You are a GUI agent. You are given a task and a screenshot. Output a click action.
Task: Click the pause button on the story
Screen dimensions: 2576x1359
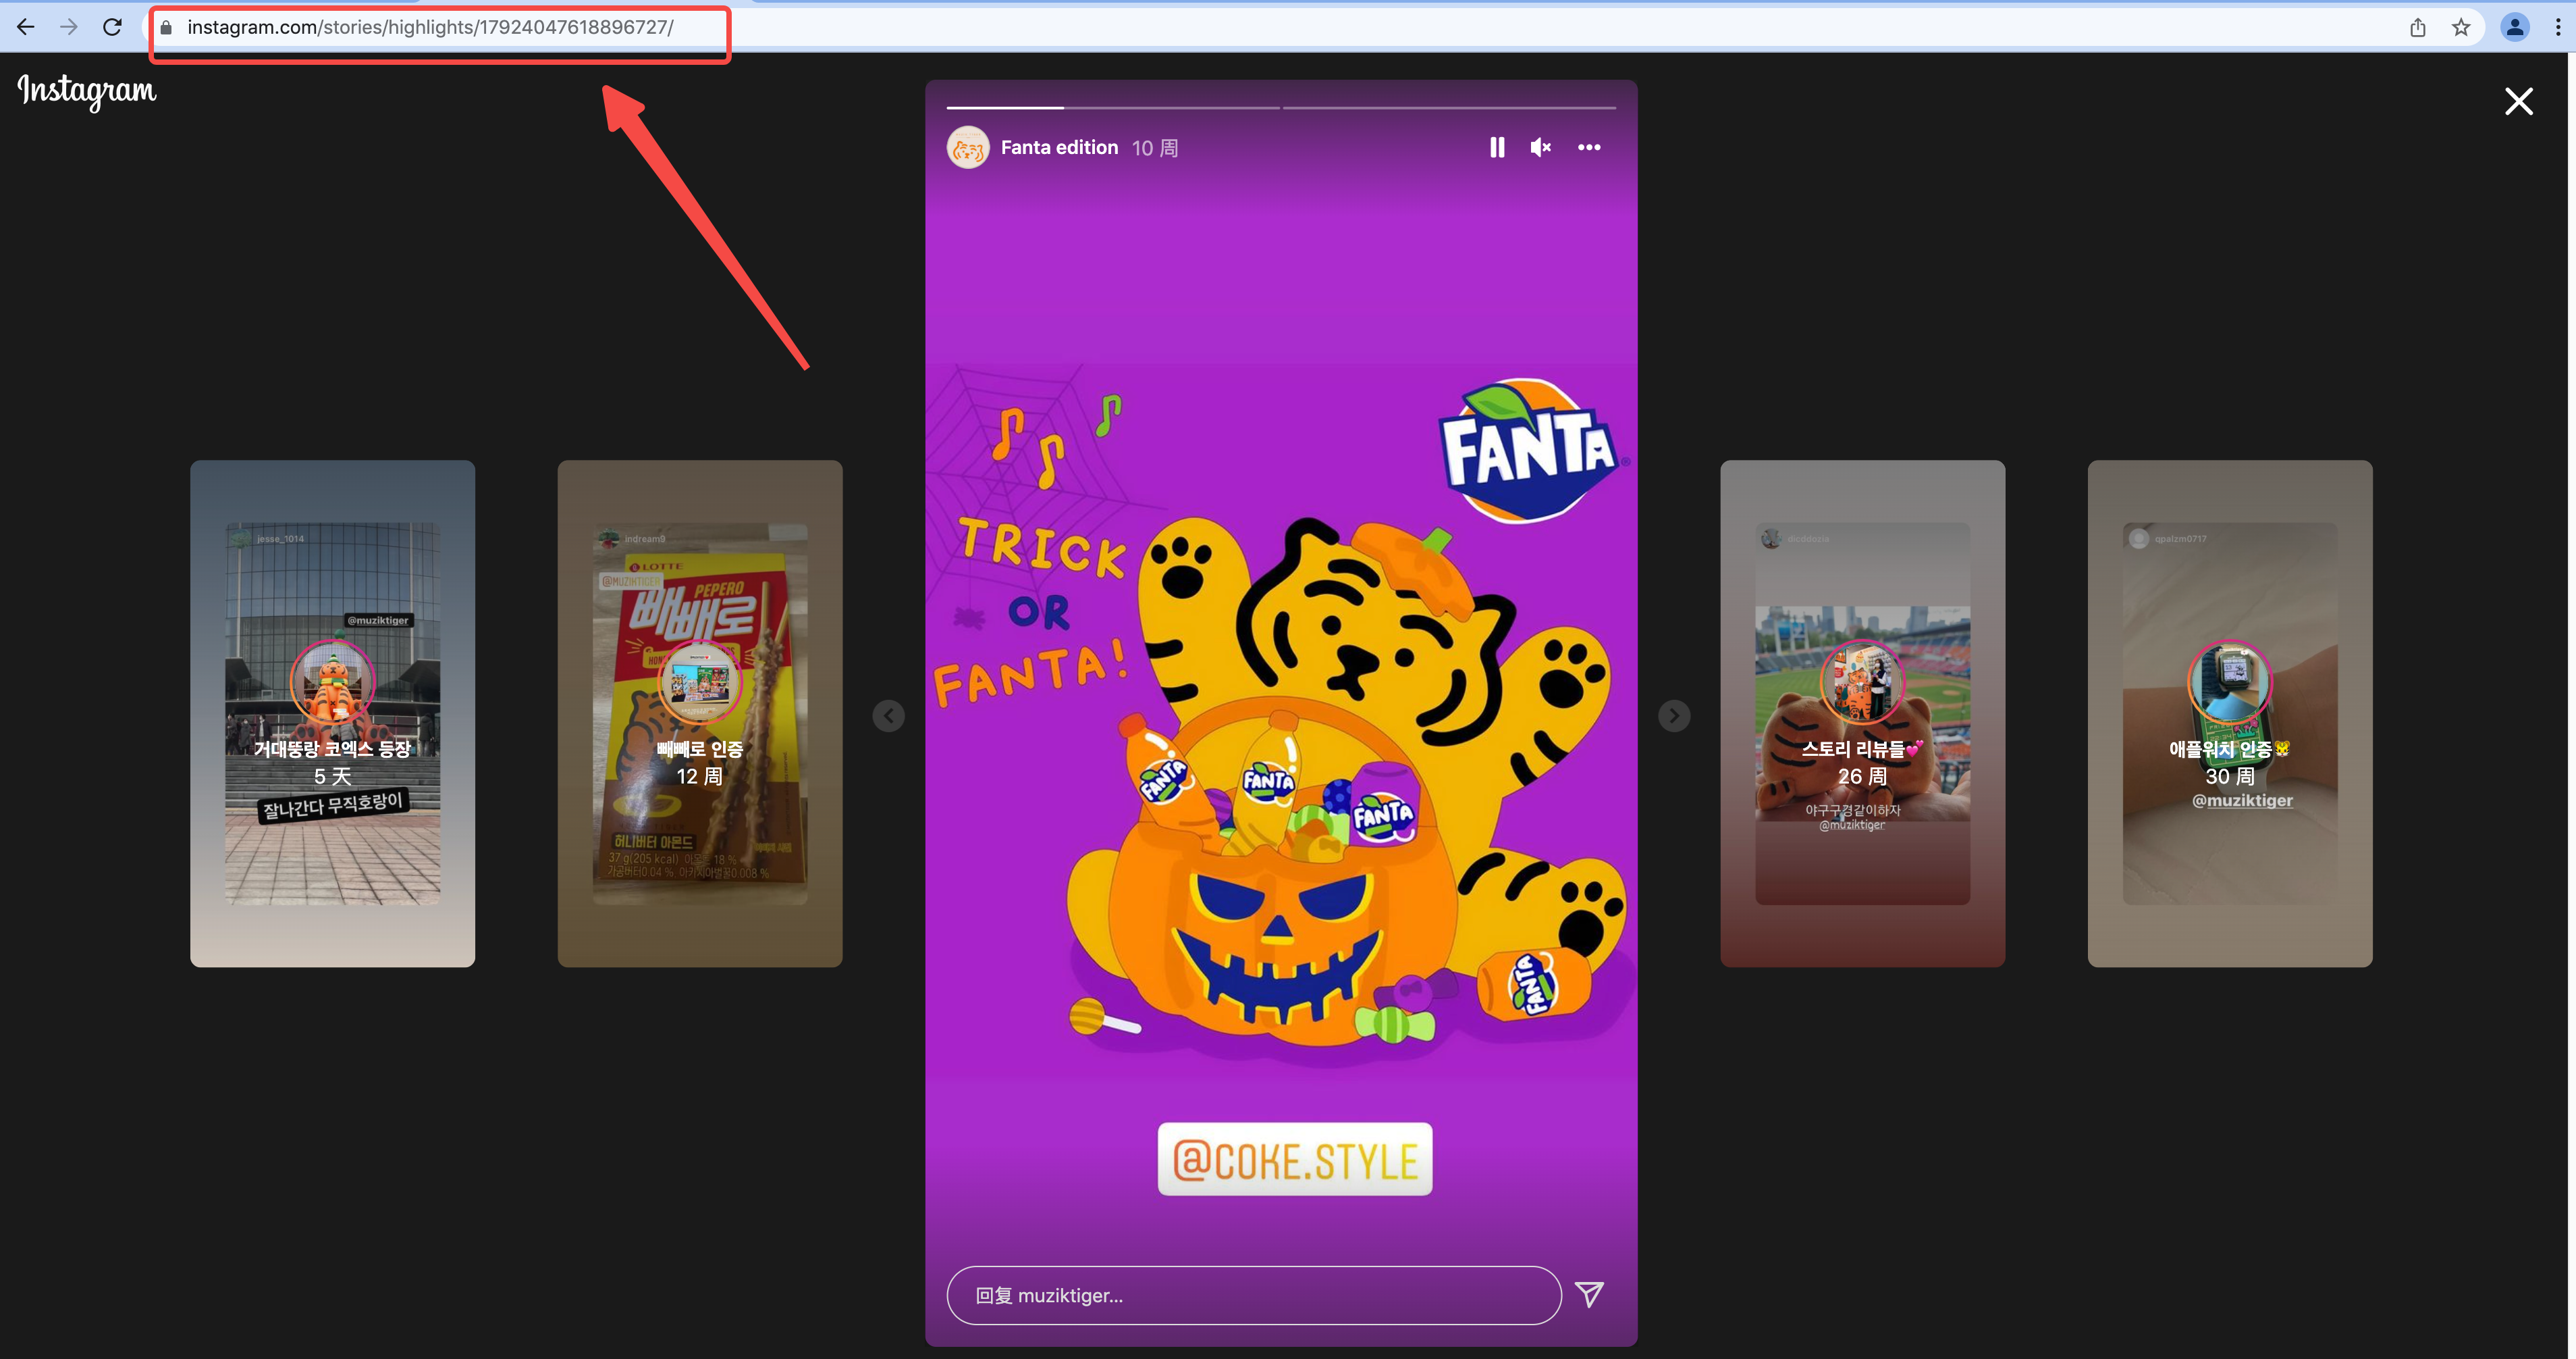pyautogui.click(x=1496, y=147)
